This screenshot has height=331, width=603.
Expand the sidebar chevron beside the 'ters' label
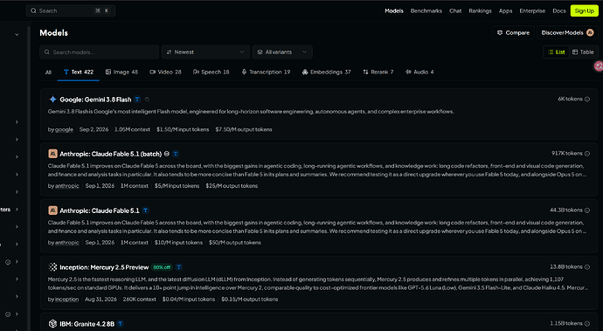17,210
